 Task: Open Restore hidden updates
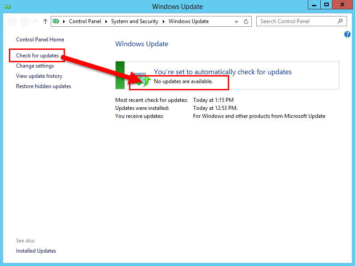pos(44,86)
